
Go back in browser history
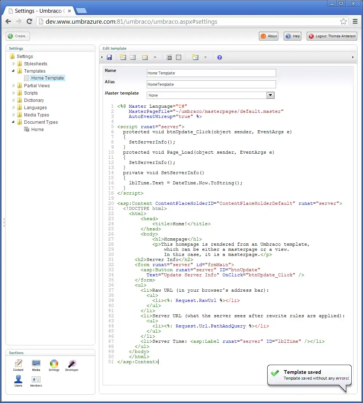coord(8,21)
